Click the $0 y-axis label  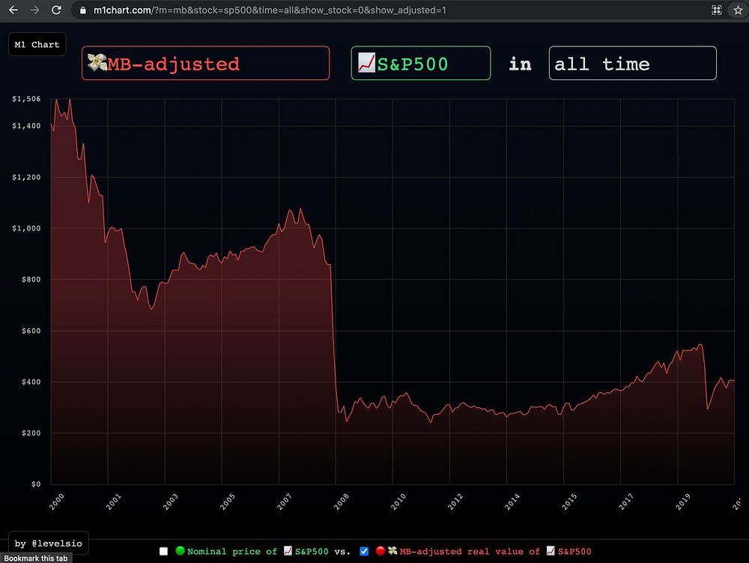click(36, 484)
